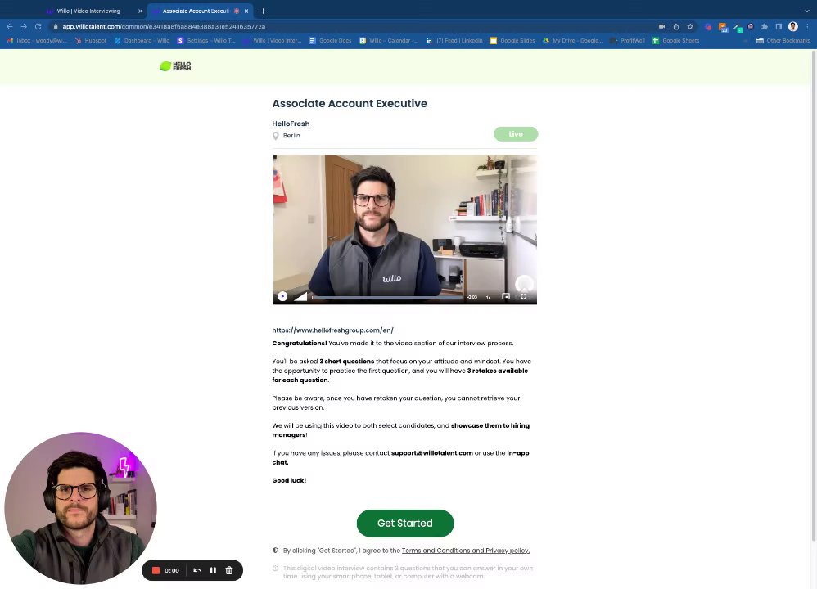Go forward in browser history

24,26
